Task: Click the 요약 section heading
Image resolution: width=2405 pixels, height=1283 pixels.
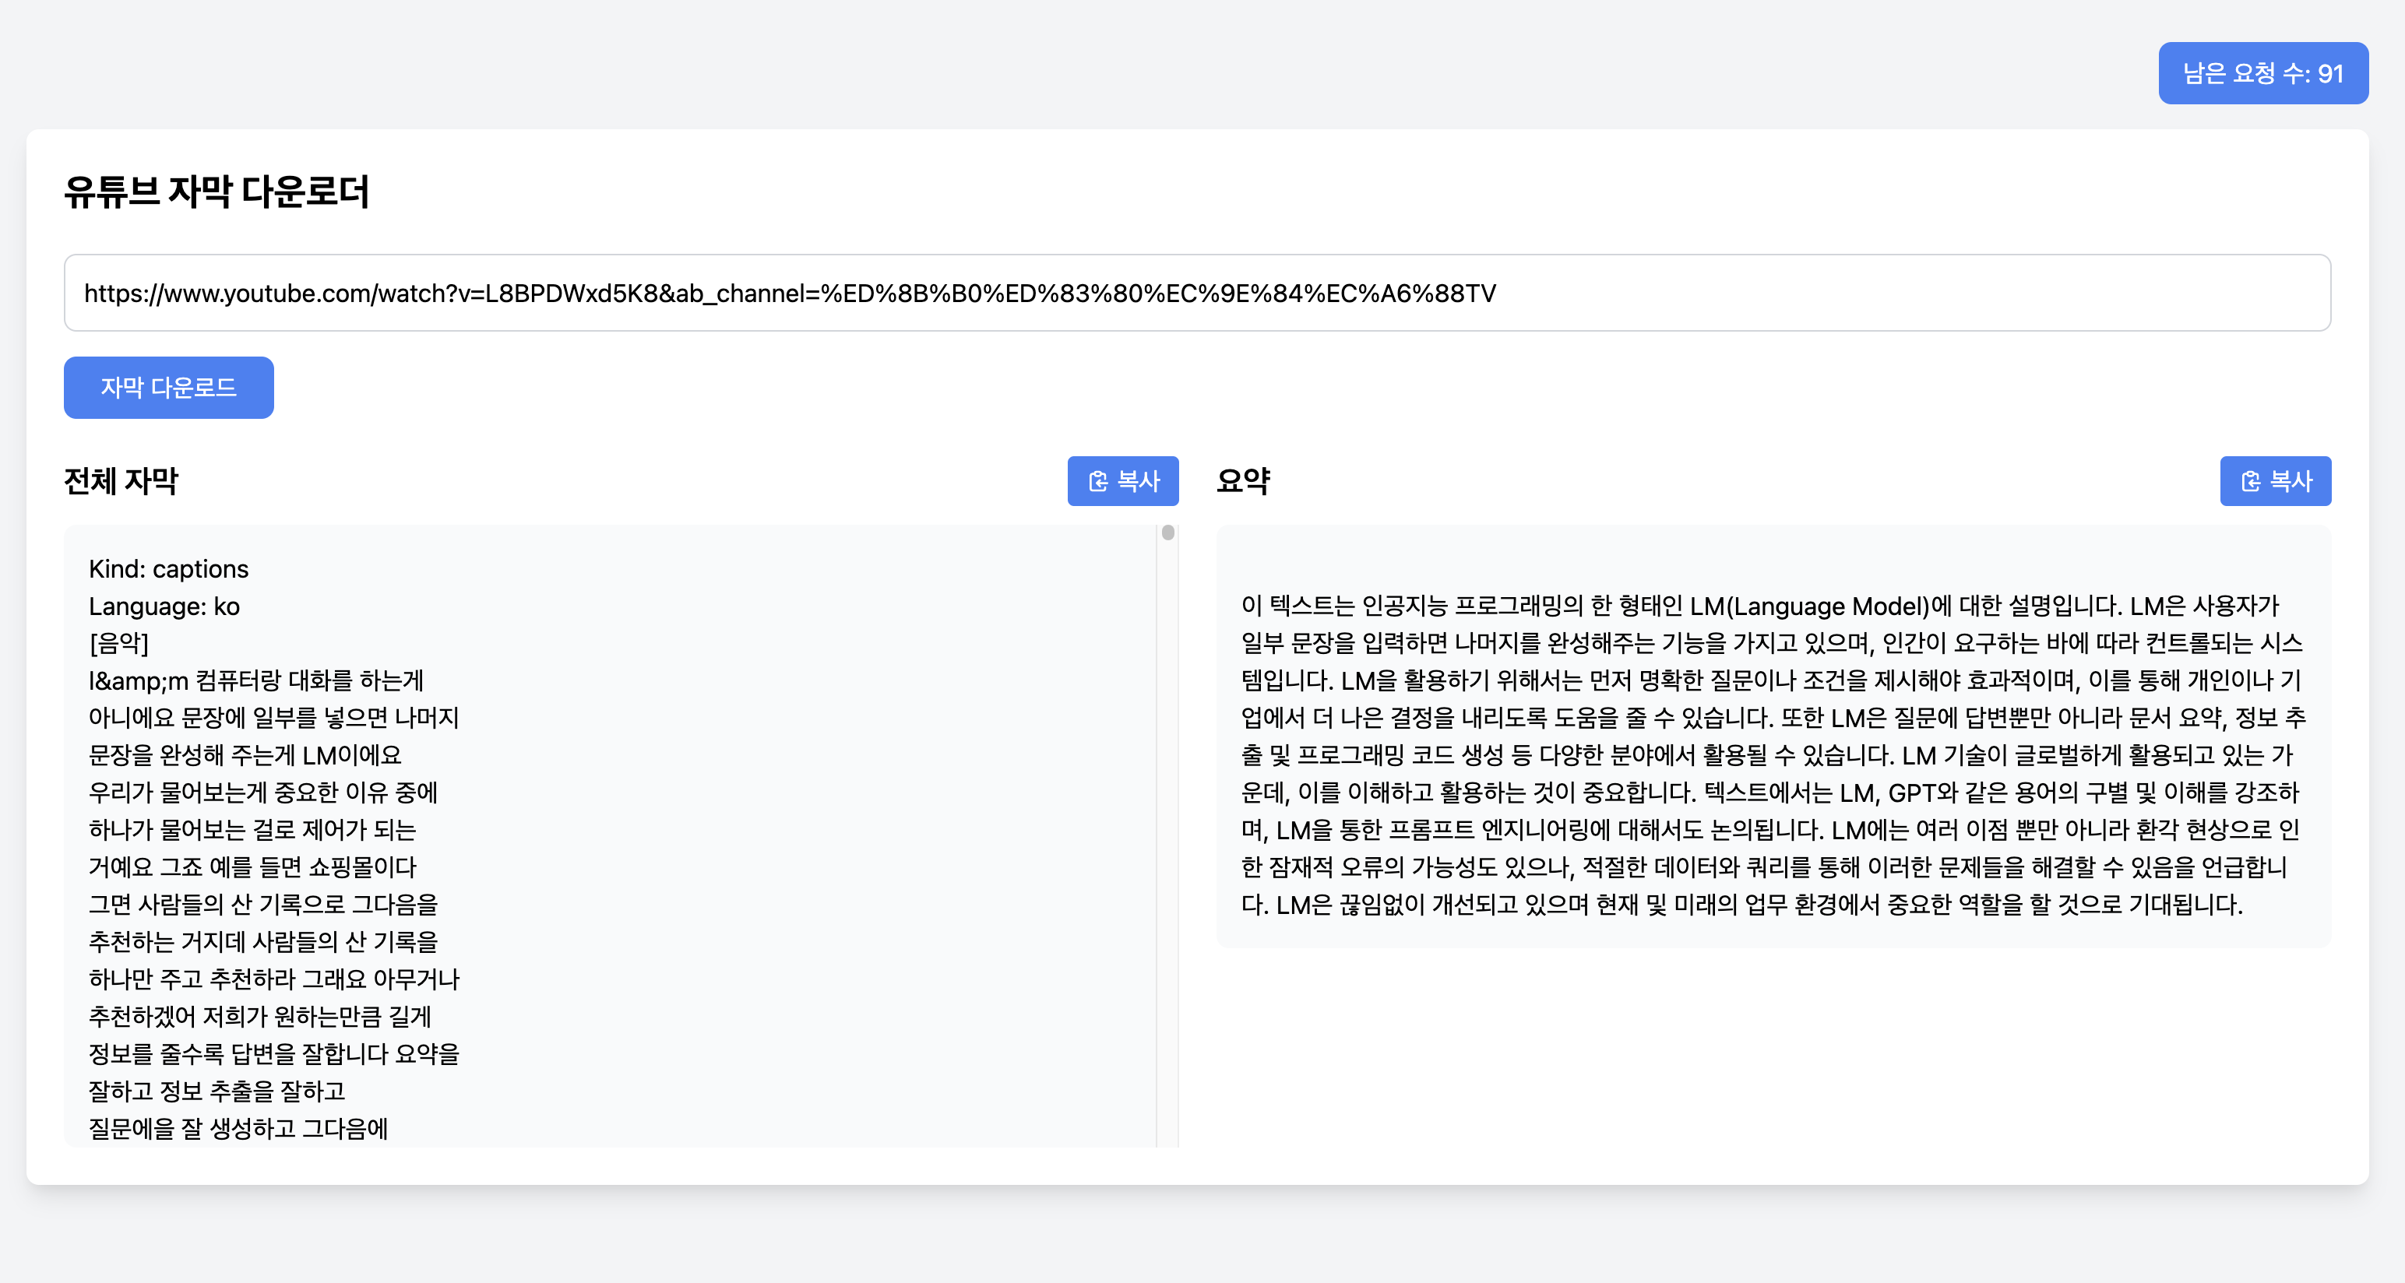Action: pos(1243,480)
